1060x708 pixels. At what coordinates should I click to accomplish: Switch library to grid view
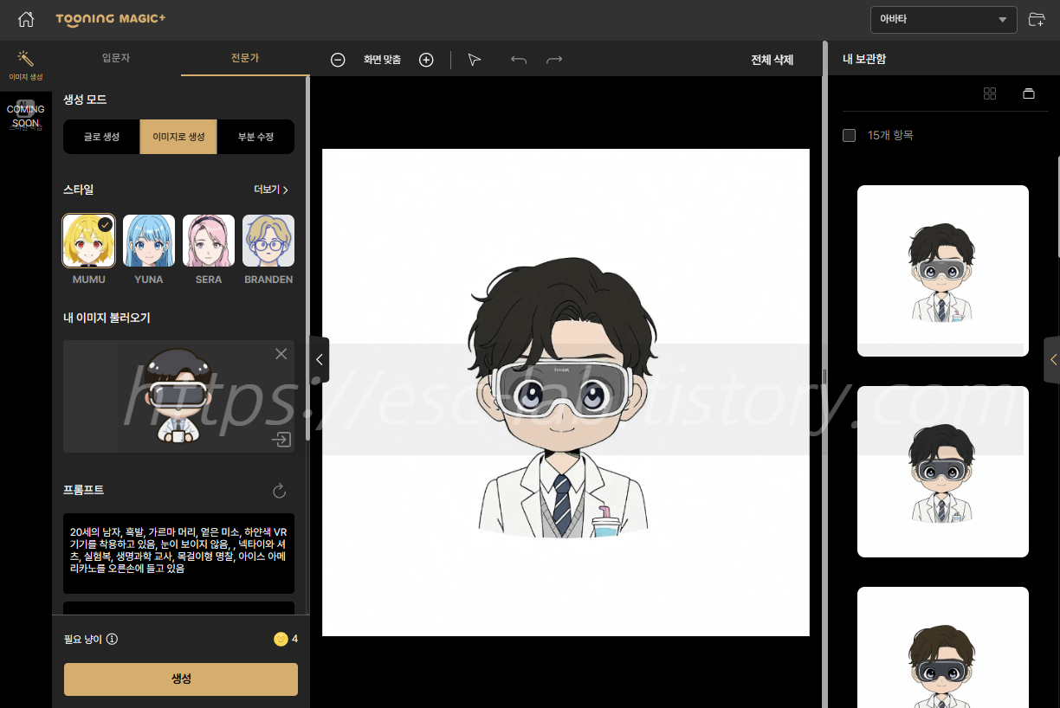pos(990,93)
